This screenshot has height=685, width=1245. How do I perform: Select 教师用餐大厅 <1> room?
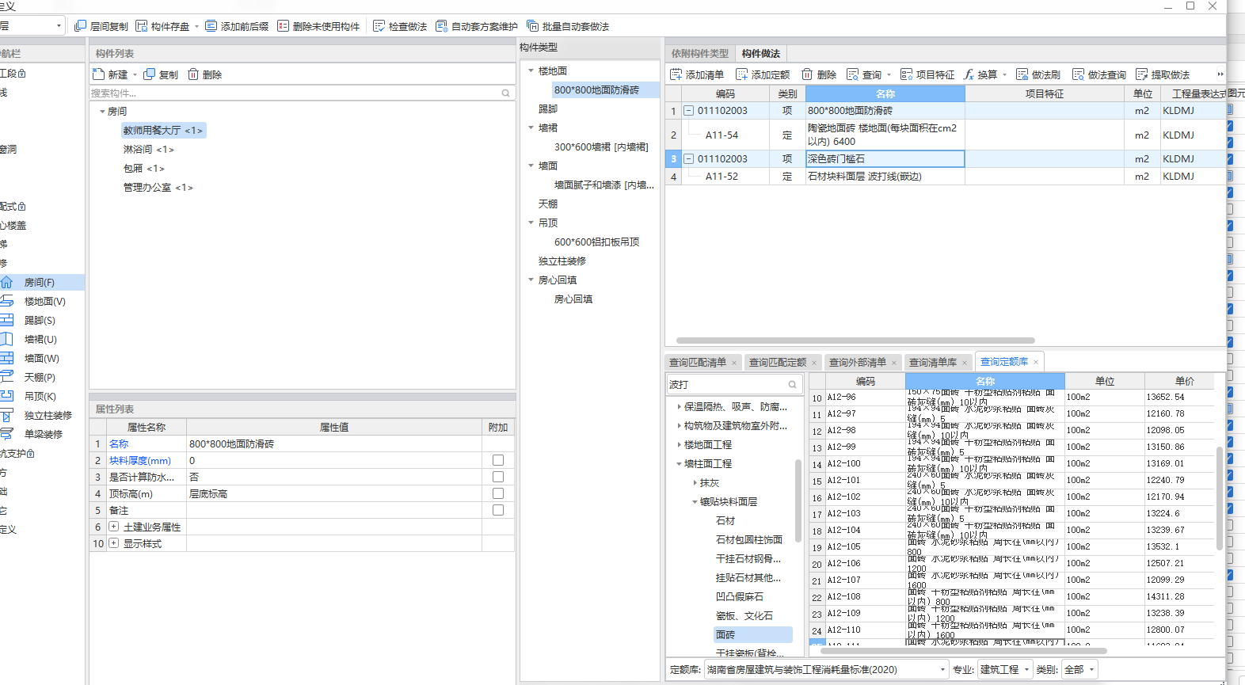162,131
